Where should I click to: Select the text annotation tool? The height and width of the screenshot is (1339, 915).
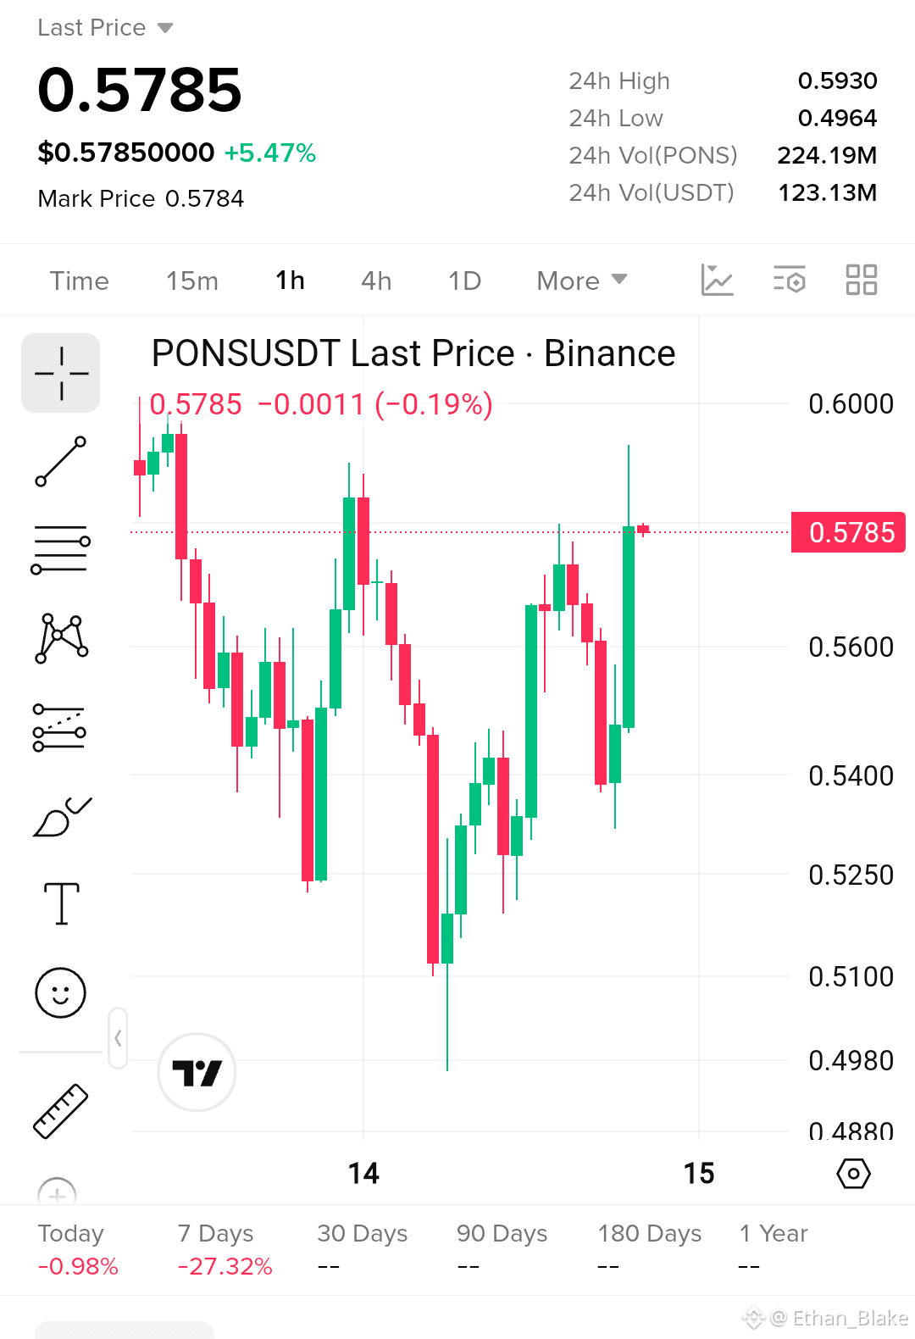pyautogui.click(x=61, y=903)
